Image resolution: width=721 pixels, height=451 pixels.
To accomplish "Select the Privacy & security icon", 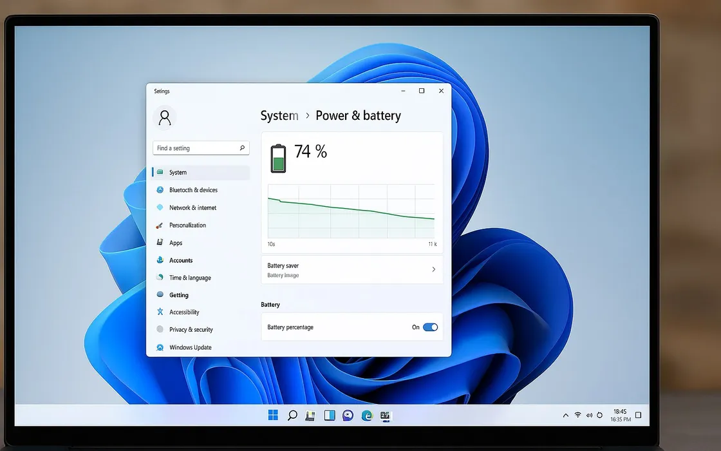I will [x=162, y=329].
